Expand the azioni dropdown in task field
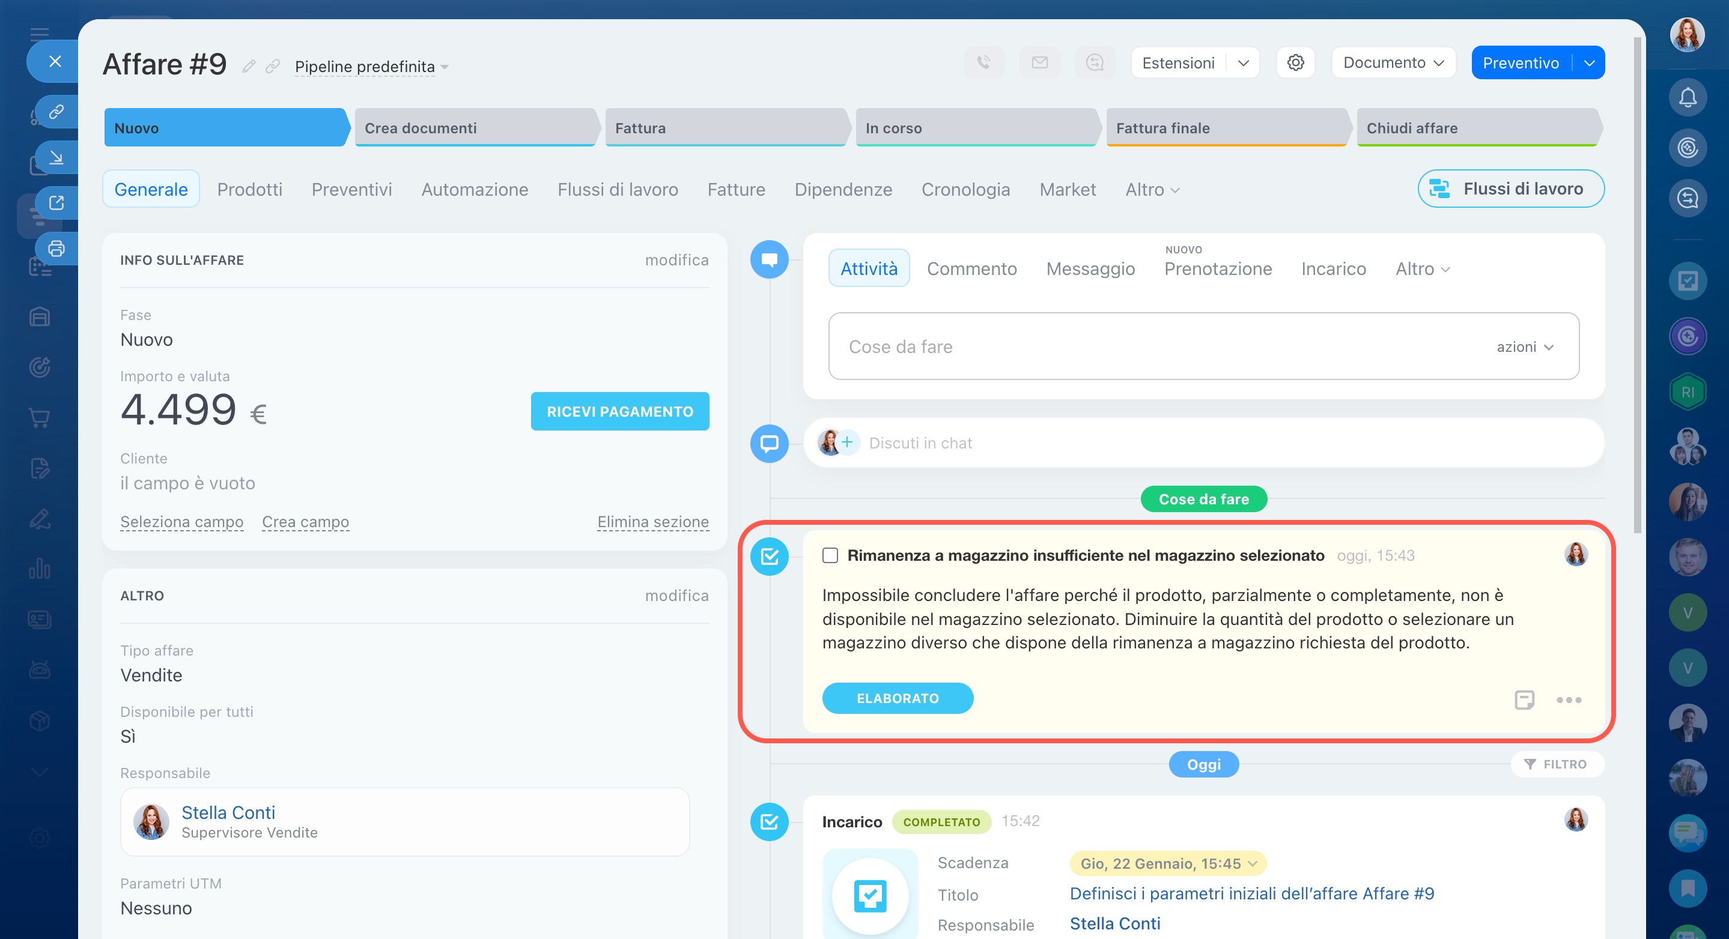The height and width of the screenshot is (939, 1729). 1524,347
